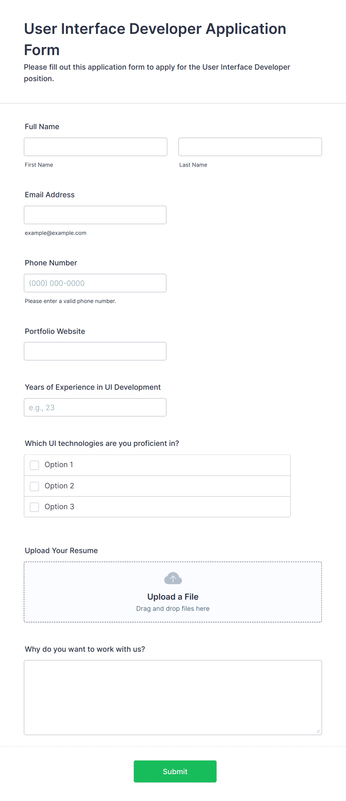Grab the textarea resize handle corner
This screenshot has width=346, height=801.
(318, 731)
